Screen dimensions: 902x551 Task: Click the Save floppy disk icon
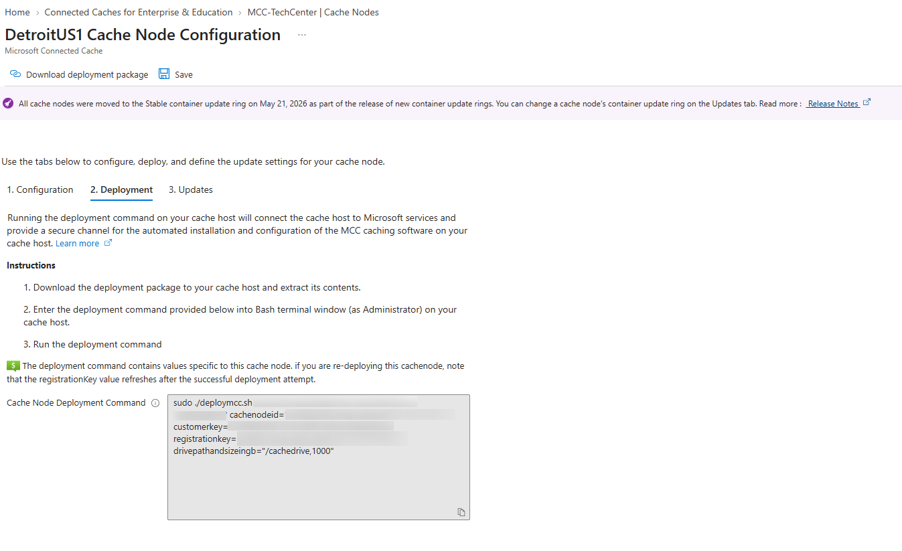164,74
